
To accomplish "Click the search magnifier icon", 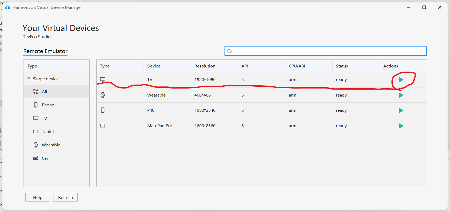I will click(x=229, y=51).
